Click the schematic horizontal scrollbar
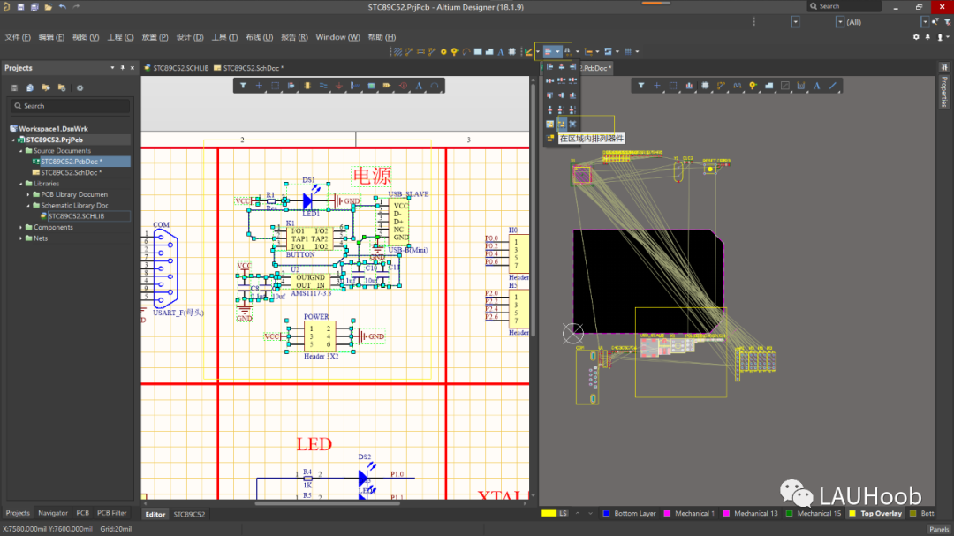 [x=328, y=503]
